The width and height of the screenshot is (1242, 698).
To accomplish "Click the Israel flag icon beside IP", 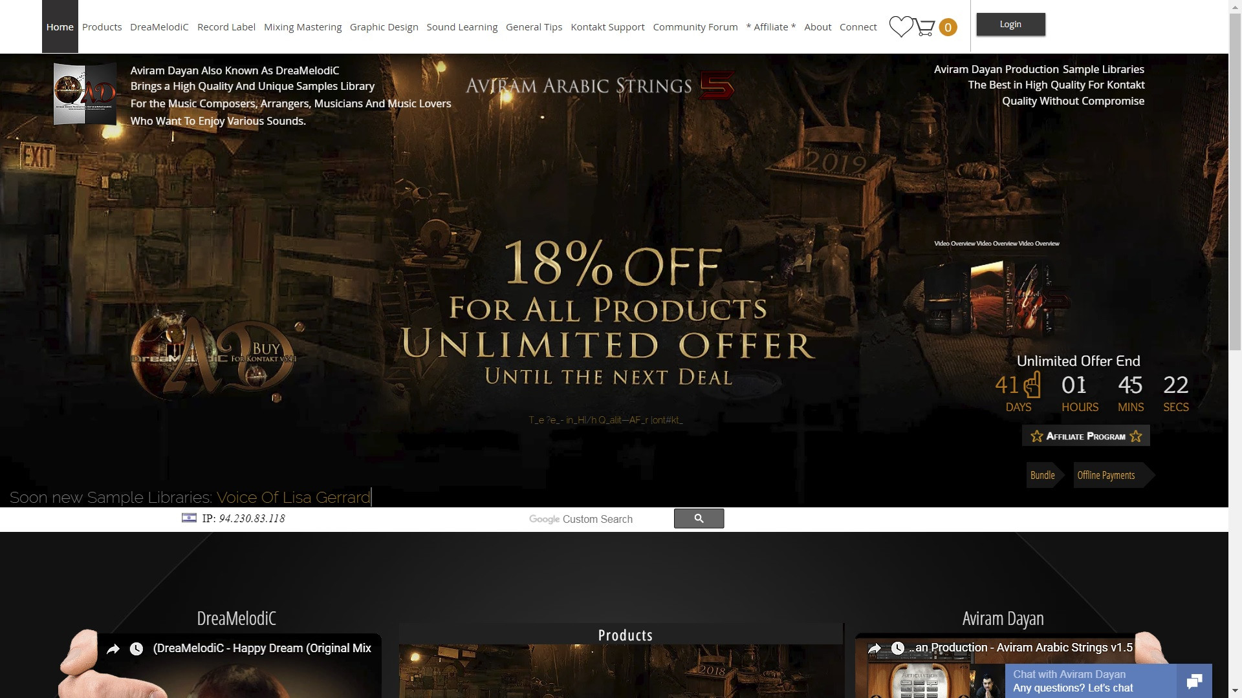I will click(189, 518).
